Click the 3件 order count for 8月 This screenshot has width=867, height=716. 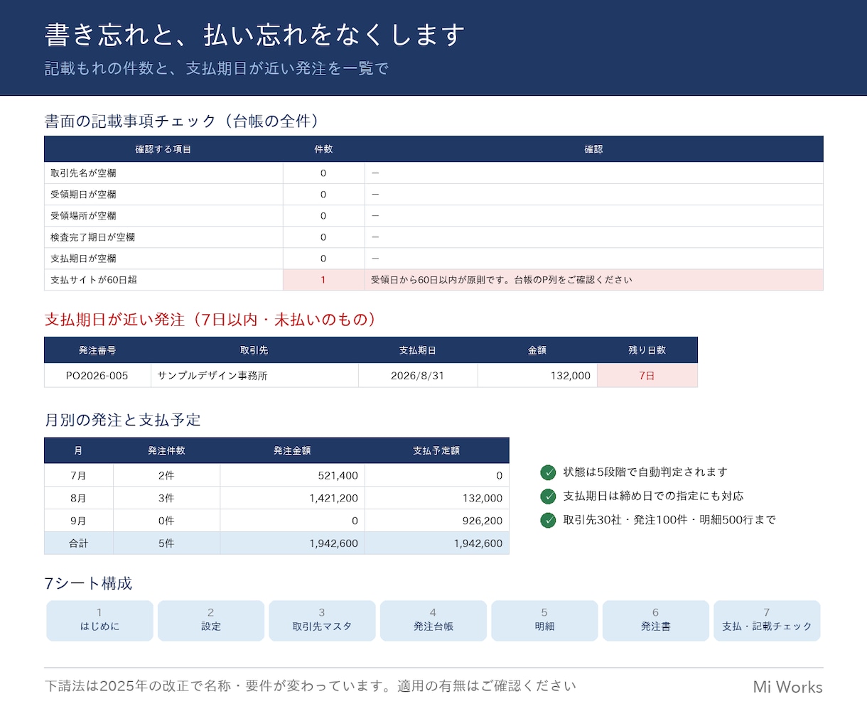[x=166, y=499]
